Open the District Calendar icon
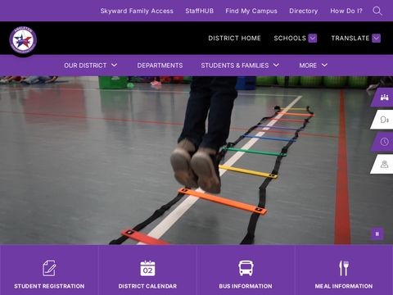The image size is (393, 295). click(x=147, y=268)
